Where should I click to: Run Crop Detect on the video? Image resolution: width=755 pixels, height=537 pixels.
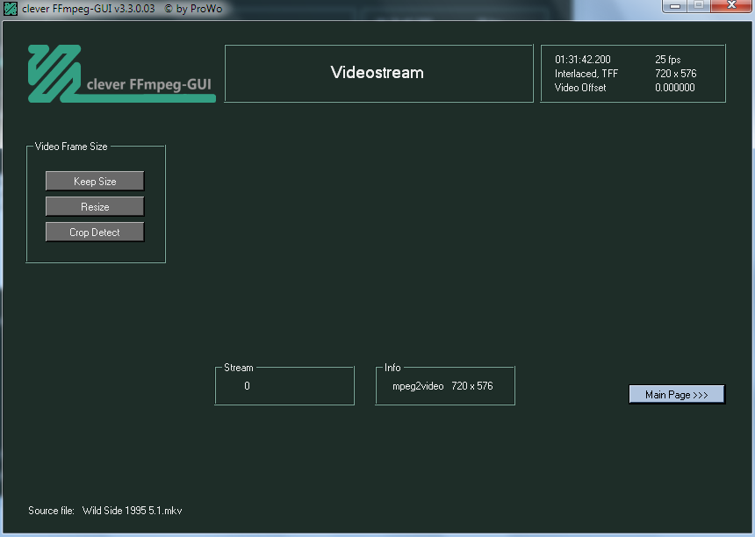point(95,232)
